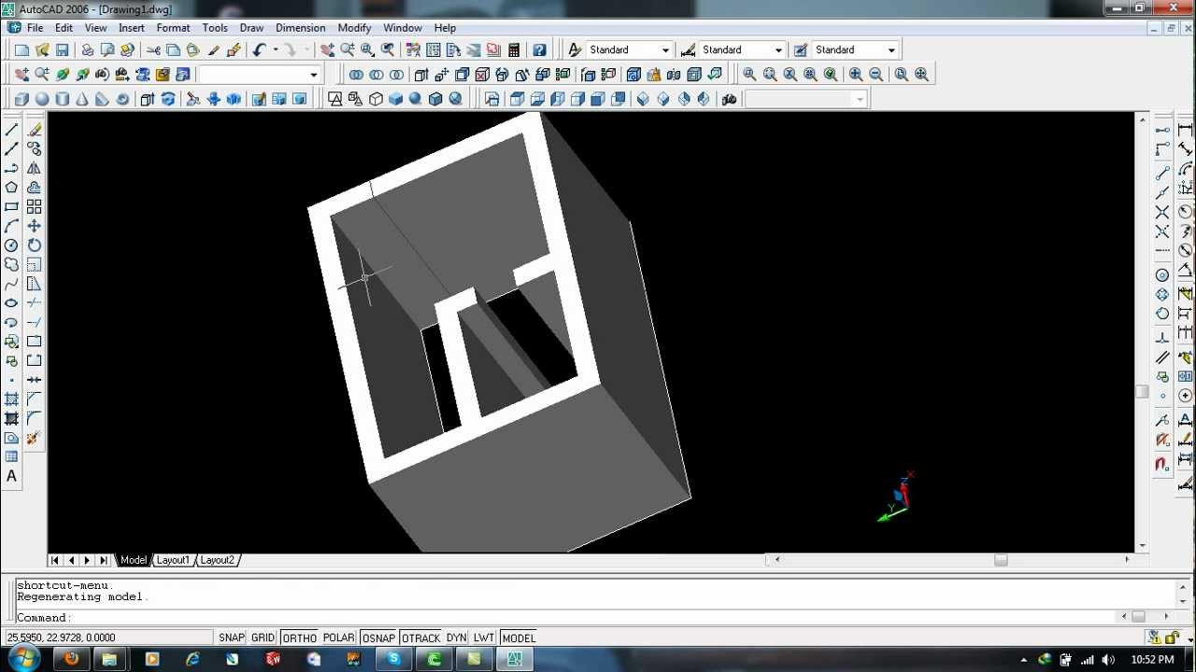The image size is (1196, 672).
Task: Open the Draw menu
Action: point(251,28)
